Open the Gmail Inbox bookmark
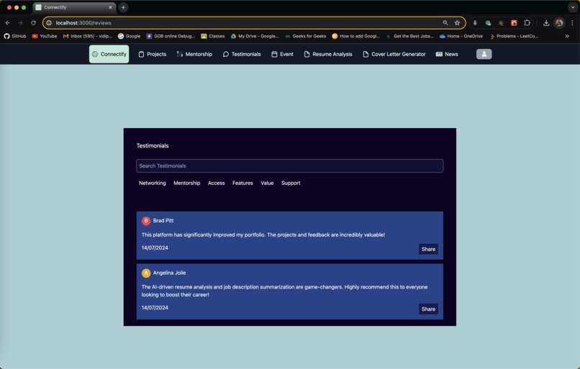Viewport: 580px width, 369px height. pos(88,36)
